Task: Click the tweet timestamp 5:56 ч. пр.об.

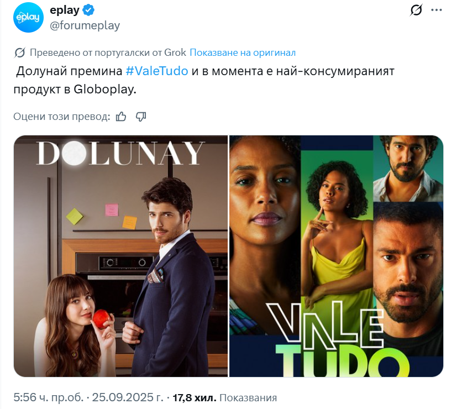Action: coord(48,397)
